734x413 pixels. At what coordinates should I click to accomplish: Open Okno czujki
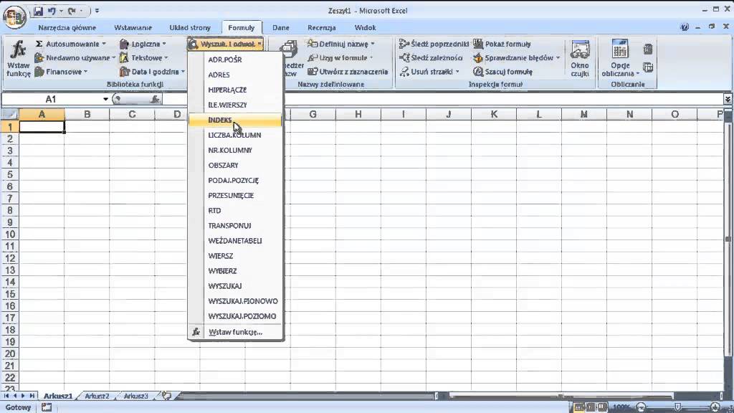[579, 59]
